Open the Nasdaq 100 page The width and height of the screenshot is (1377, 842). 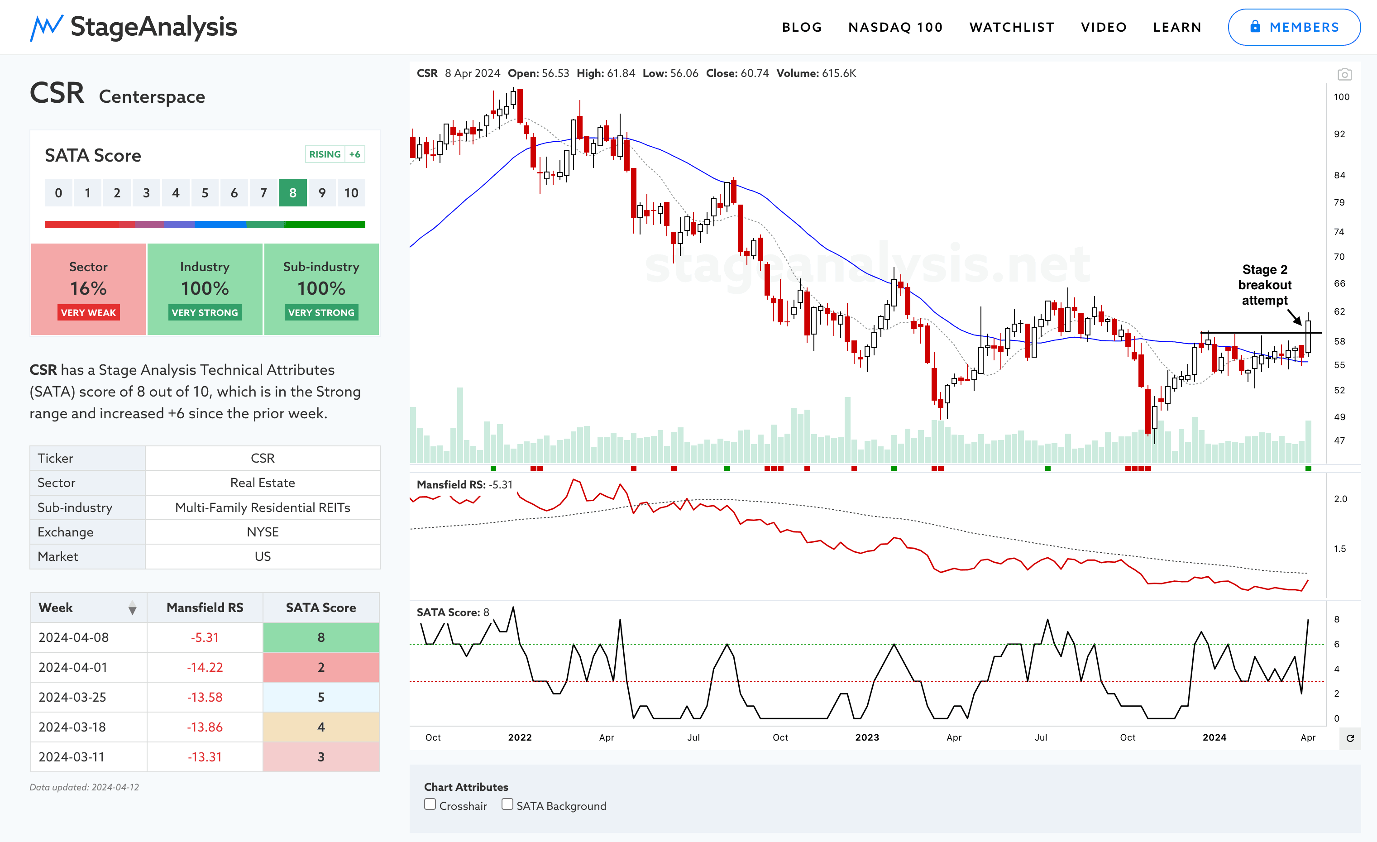pyautogui.click(x=895, y=27)
